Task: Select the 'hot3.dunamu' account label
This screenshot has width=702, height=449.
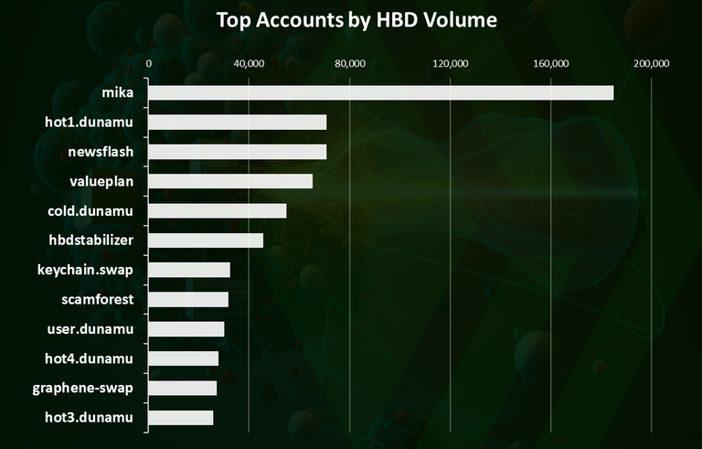Action: [x=89, y=418]
